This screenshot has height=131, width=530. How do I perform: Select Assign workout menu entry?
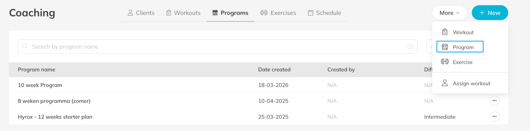point(471,83)
